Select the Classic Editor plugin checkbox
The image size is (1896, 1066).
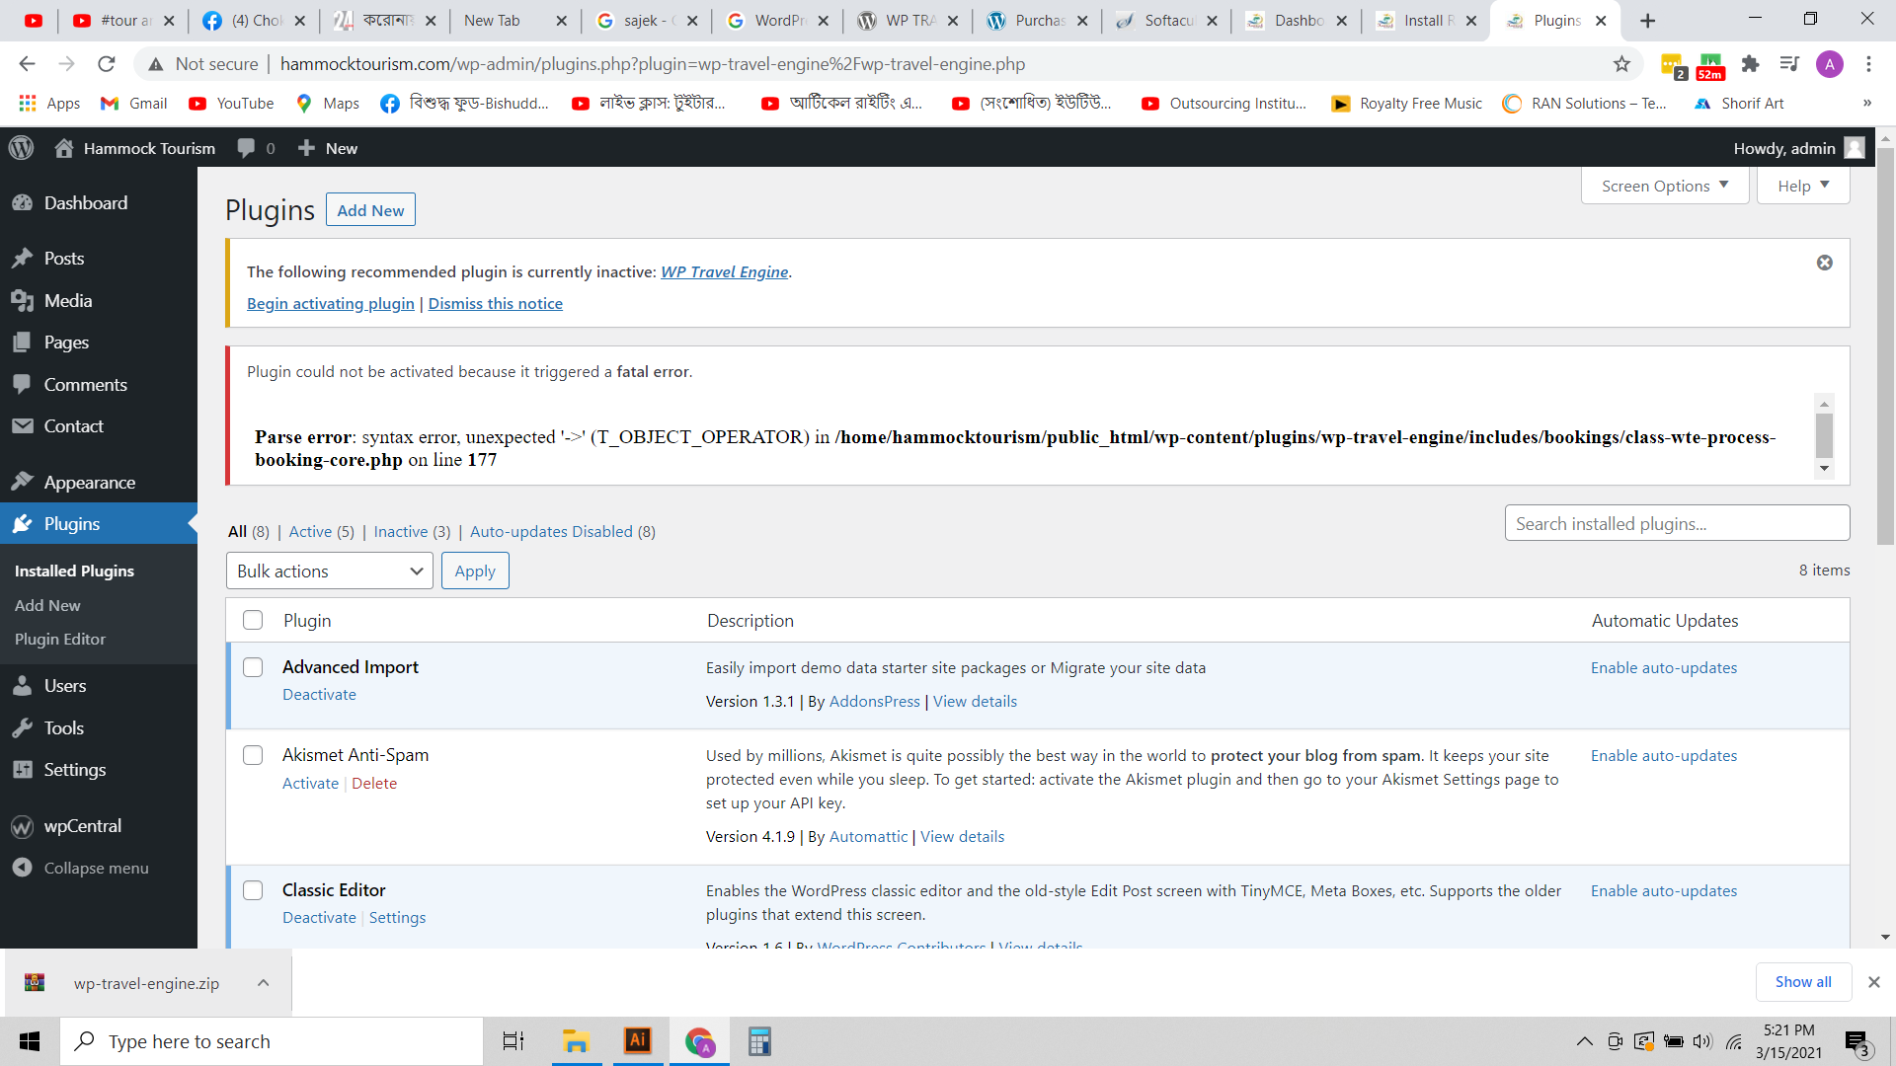[253, 890]
